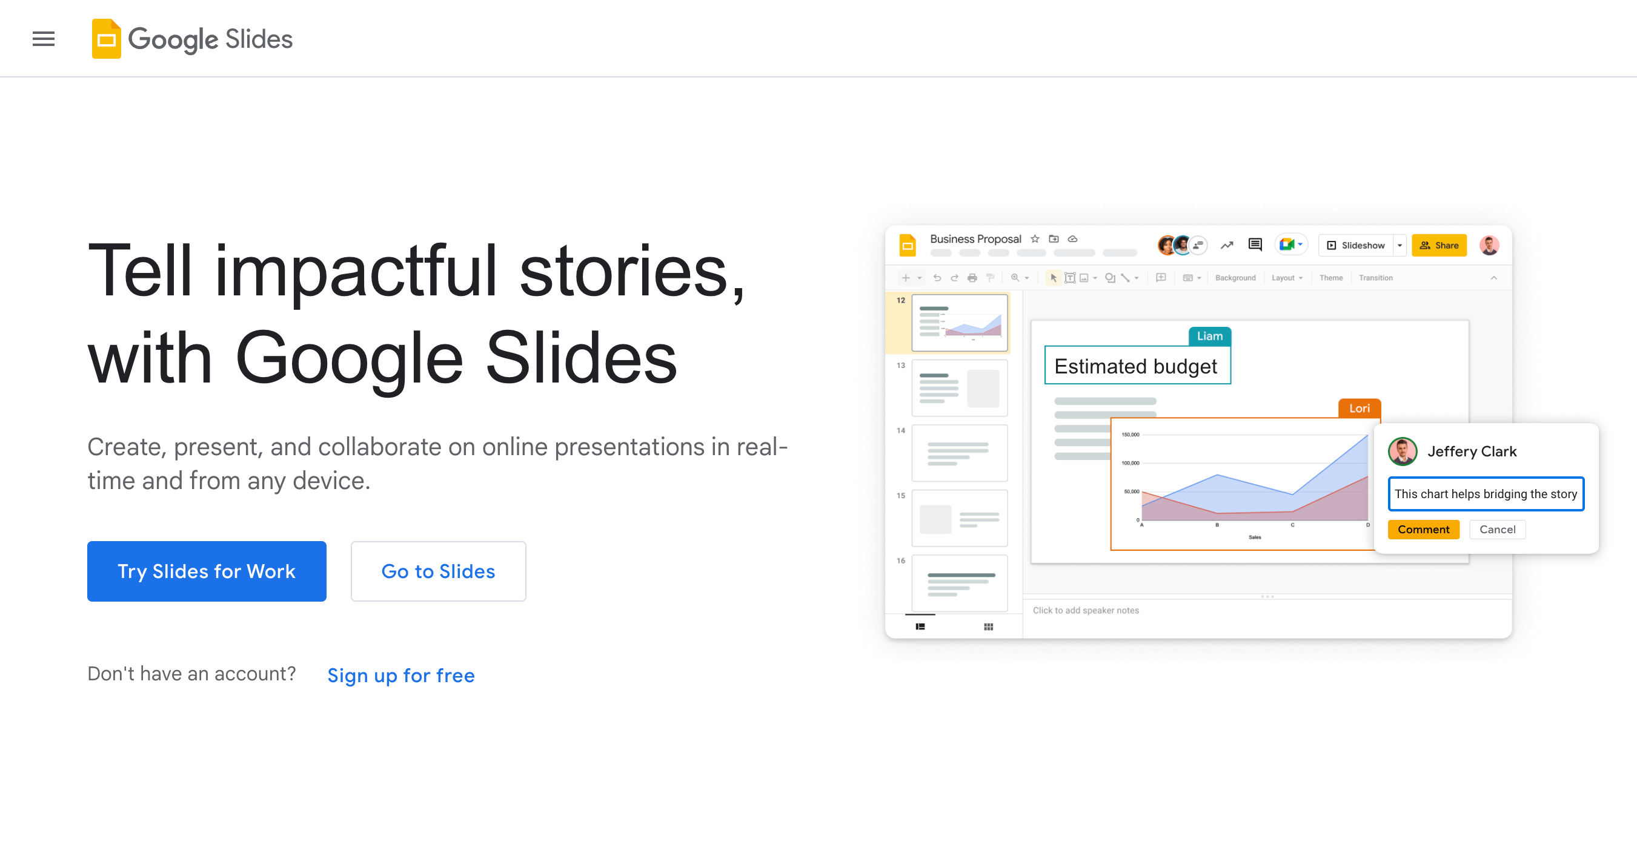Click the Try Slides for Work button

207,571
